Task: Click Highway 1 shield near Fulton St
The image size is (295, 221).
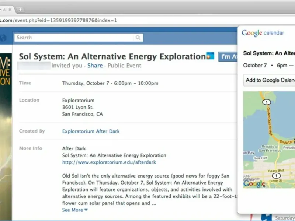Action: pos(276,176)
